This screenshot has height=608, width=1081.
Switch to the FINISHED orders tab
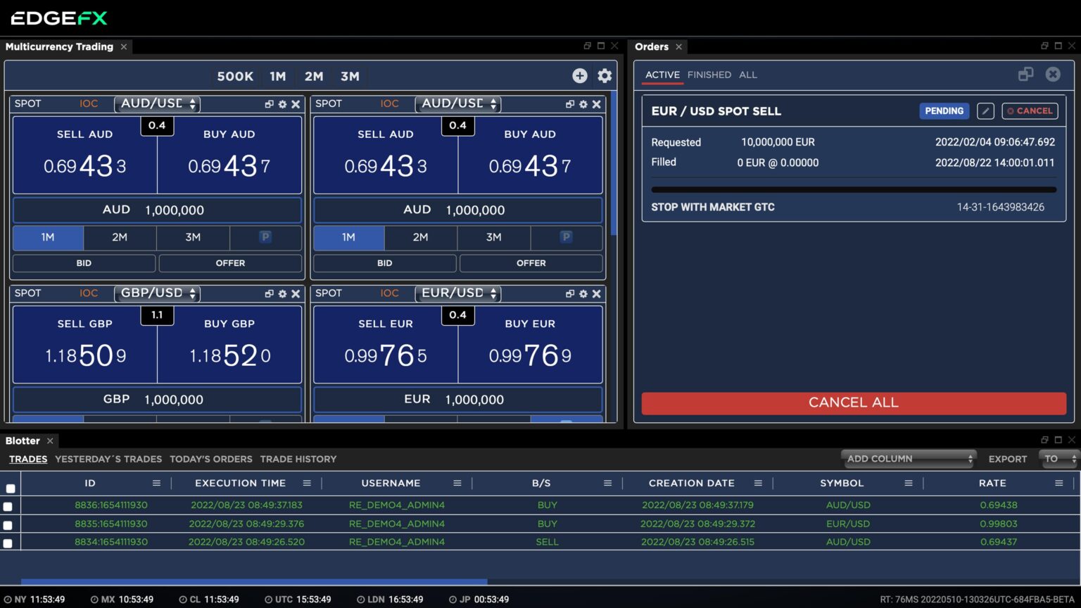(709, 75)
